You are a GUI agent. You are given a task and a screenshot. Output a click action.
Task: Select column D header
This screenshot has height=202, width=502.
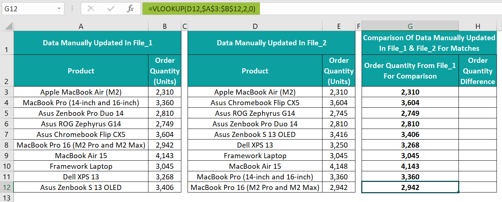(255, 26)
